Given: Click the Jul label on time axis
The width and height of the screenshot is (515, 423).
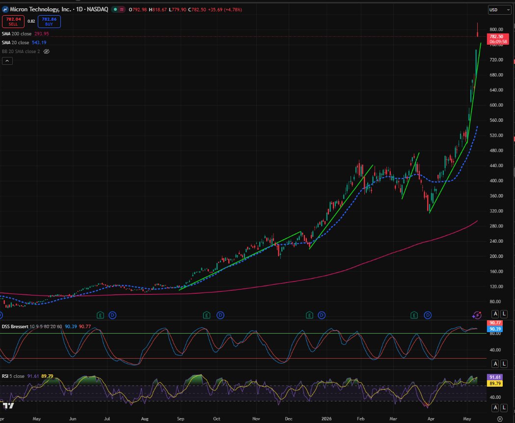Looking at the screenshot, I should (107, 419).
